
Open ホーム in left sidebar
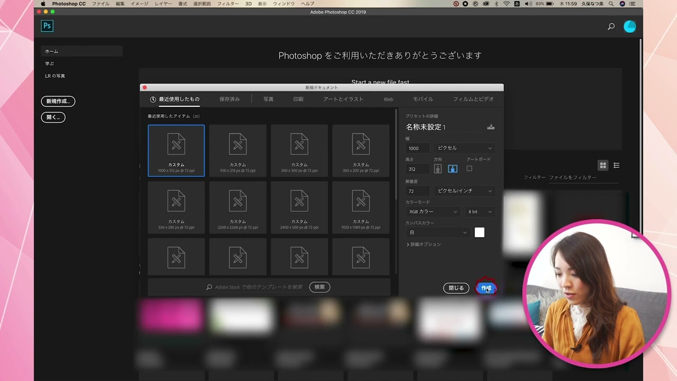coord(81,51)
